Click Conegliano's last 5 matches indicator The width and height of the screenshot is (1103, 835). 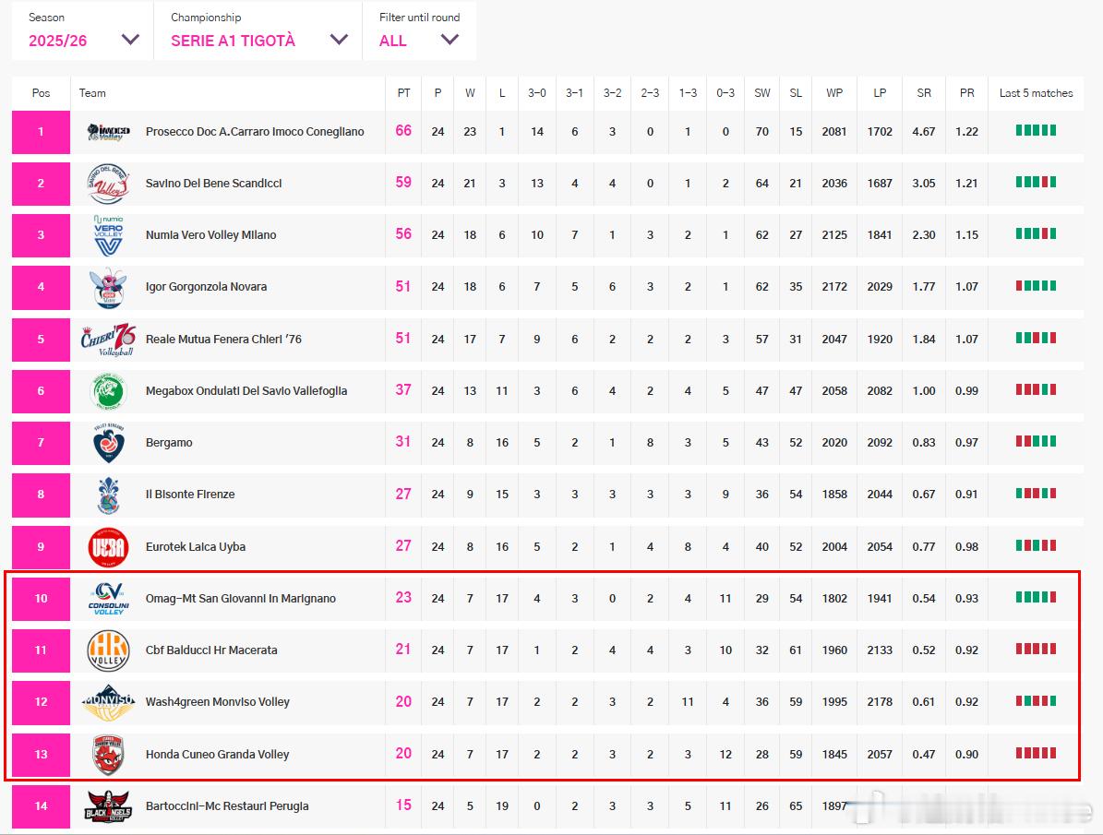click(1036, 131)
